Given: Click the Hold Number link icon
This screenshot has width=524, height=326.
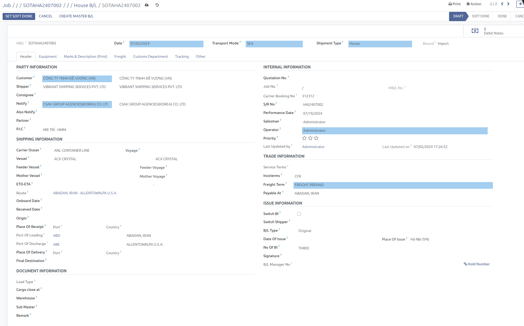Looking at the screenshot, I should click(465, 264).
